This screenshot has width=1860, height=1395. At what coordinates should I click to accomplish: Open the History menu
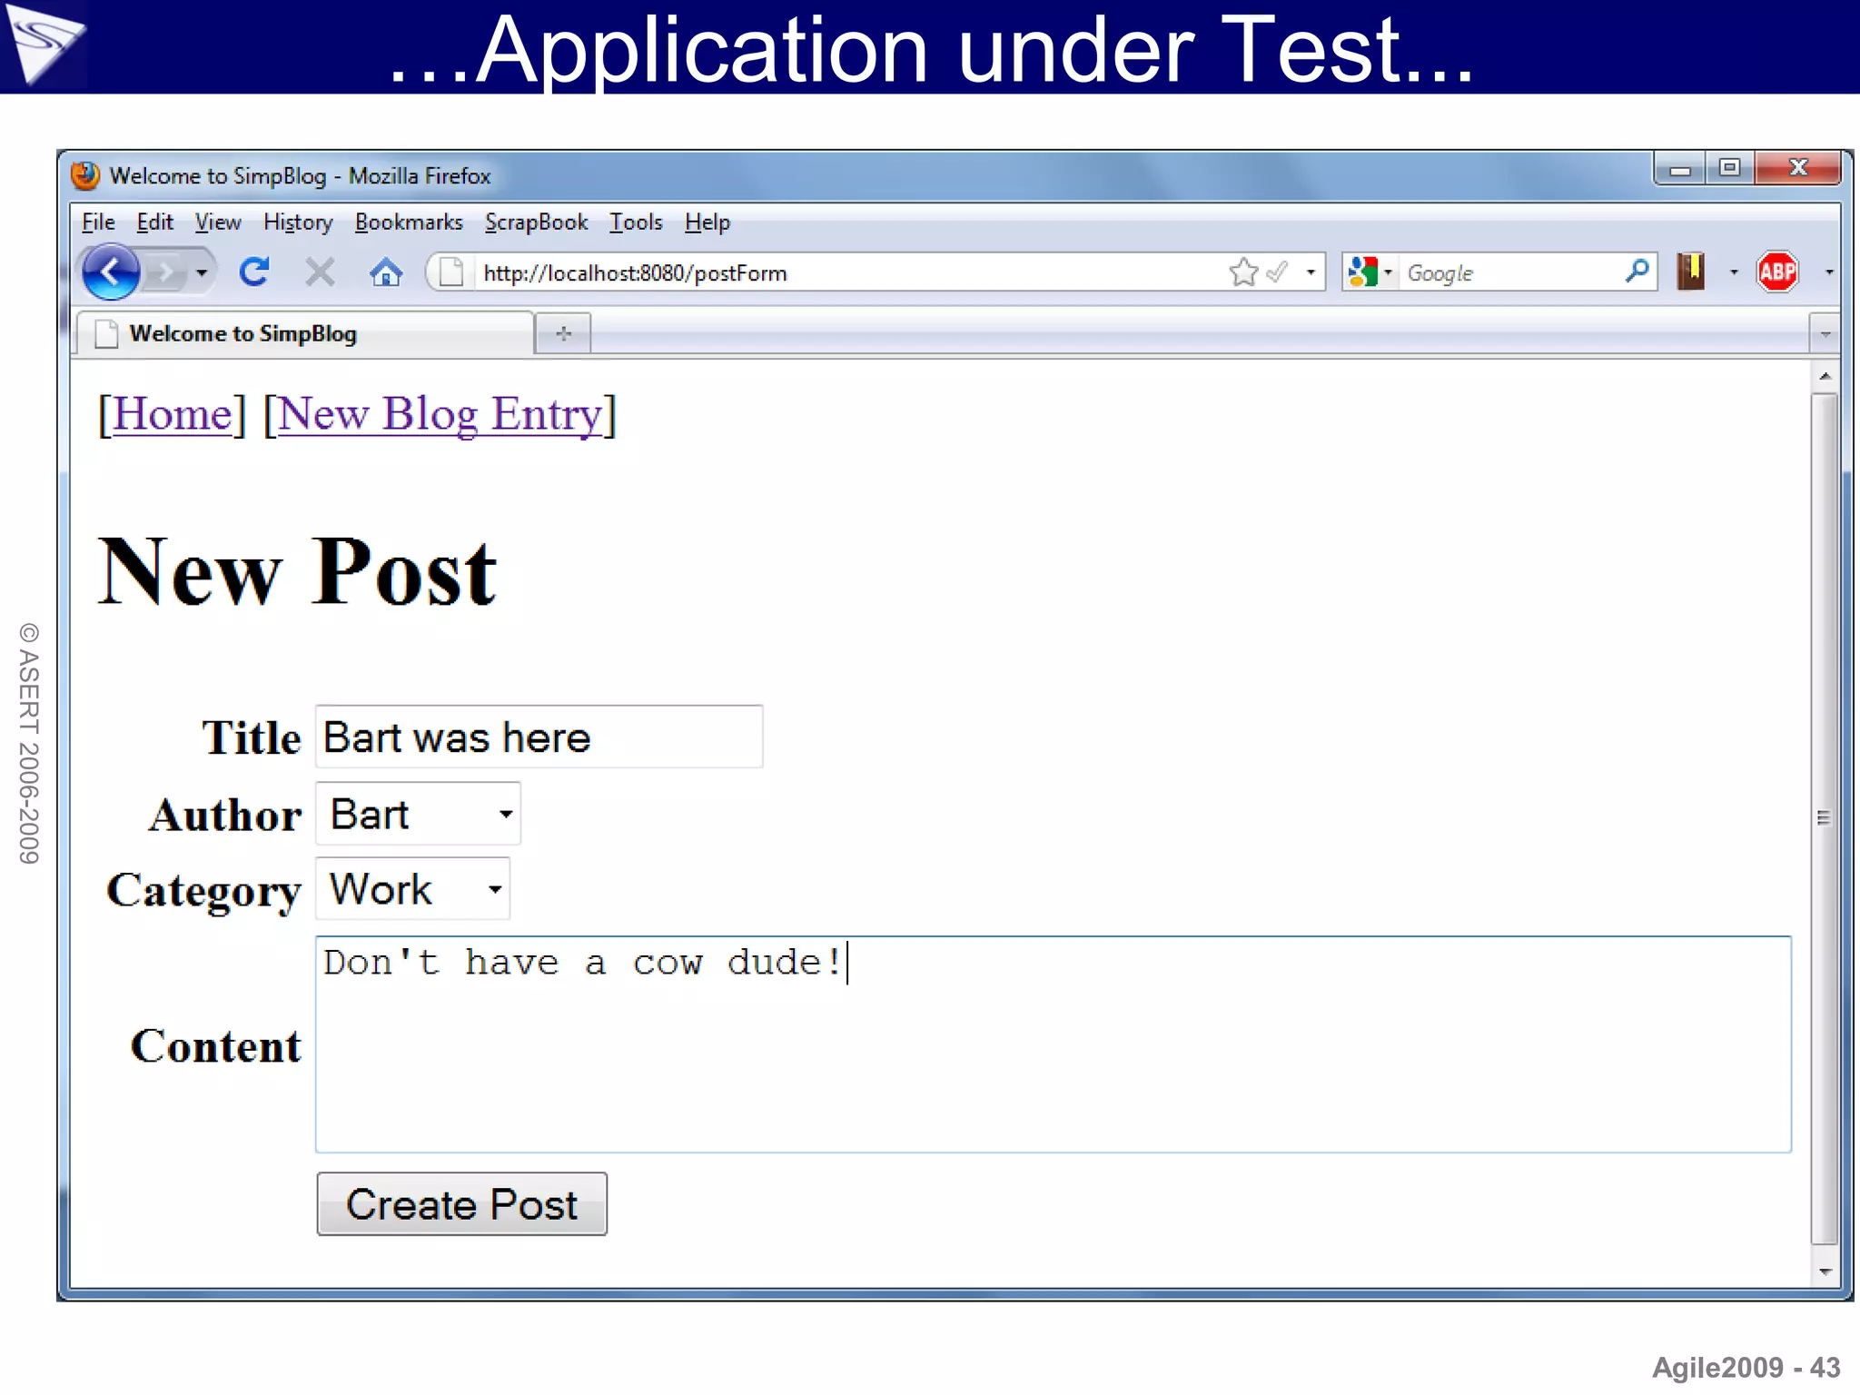click(298, 223)
